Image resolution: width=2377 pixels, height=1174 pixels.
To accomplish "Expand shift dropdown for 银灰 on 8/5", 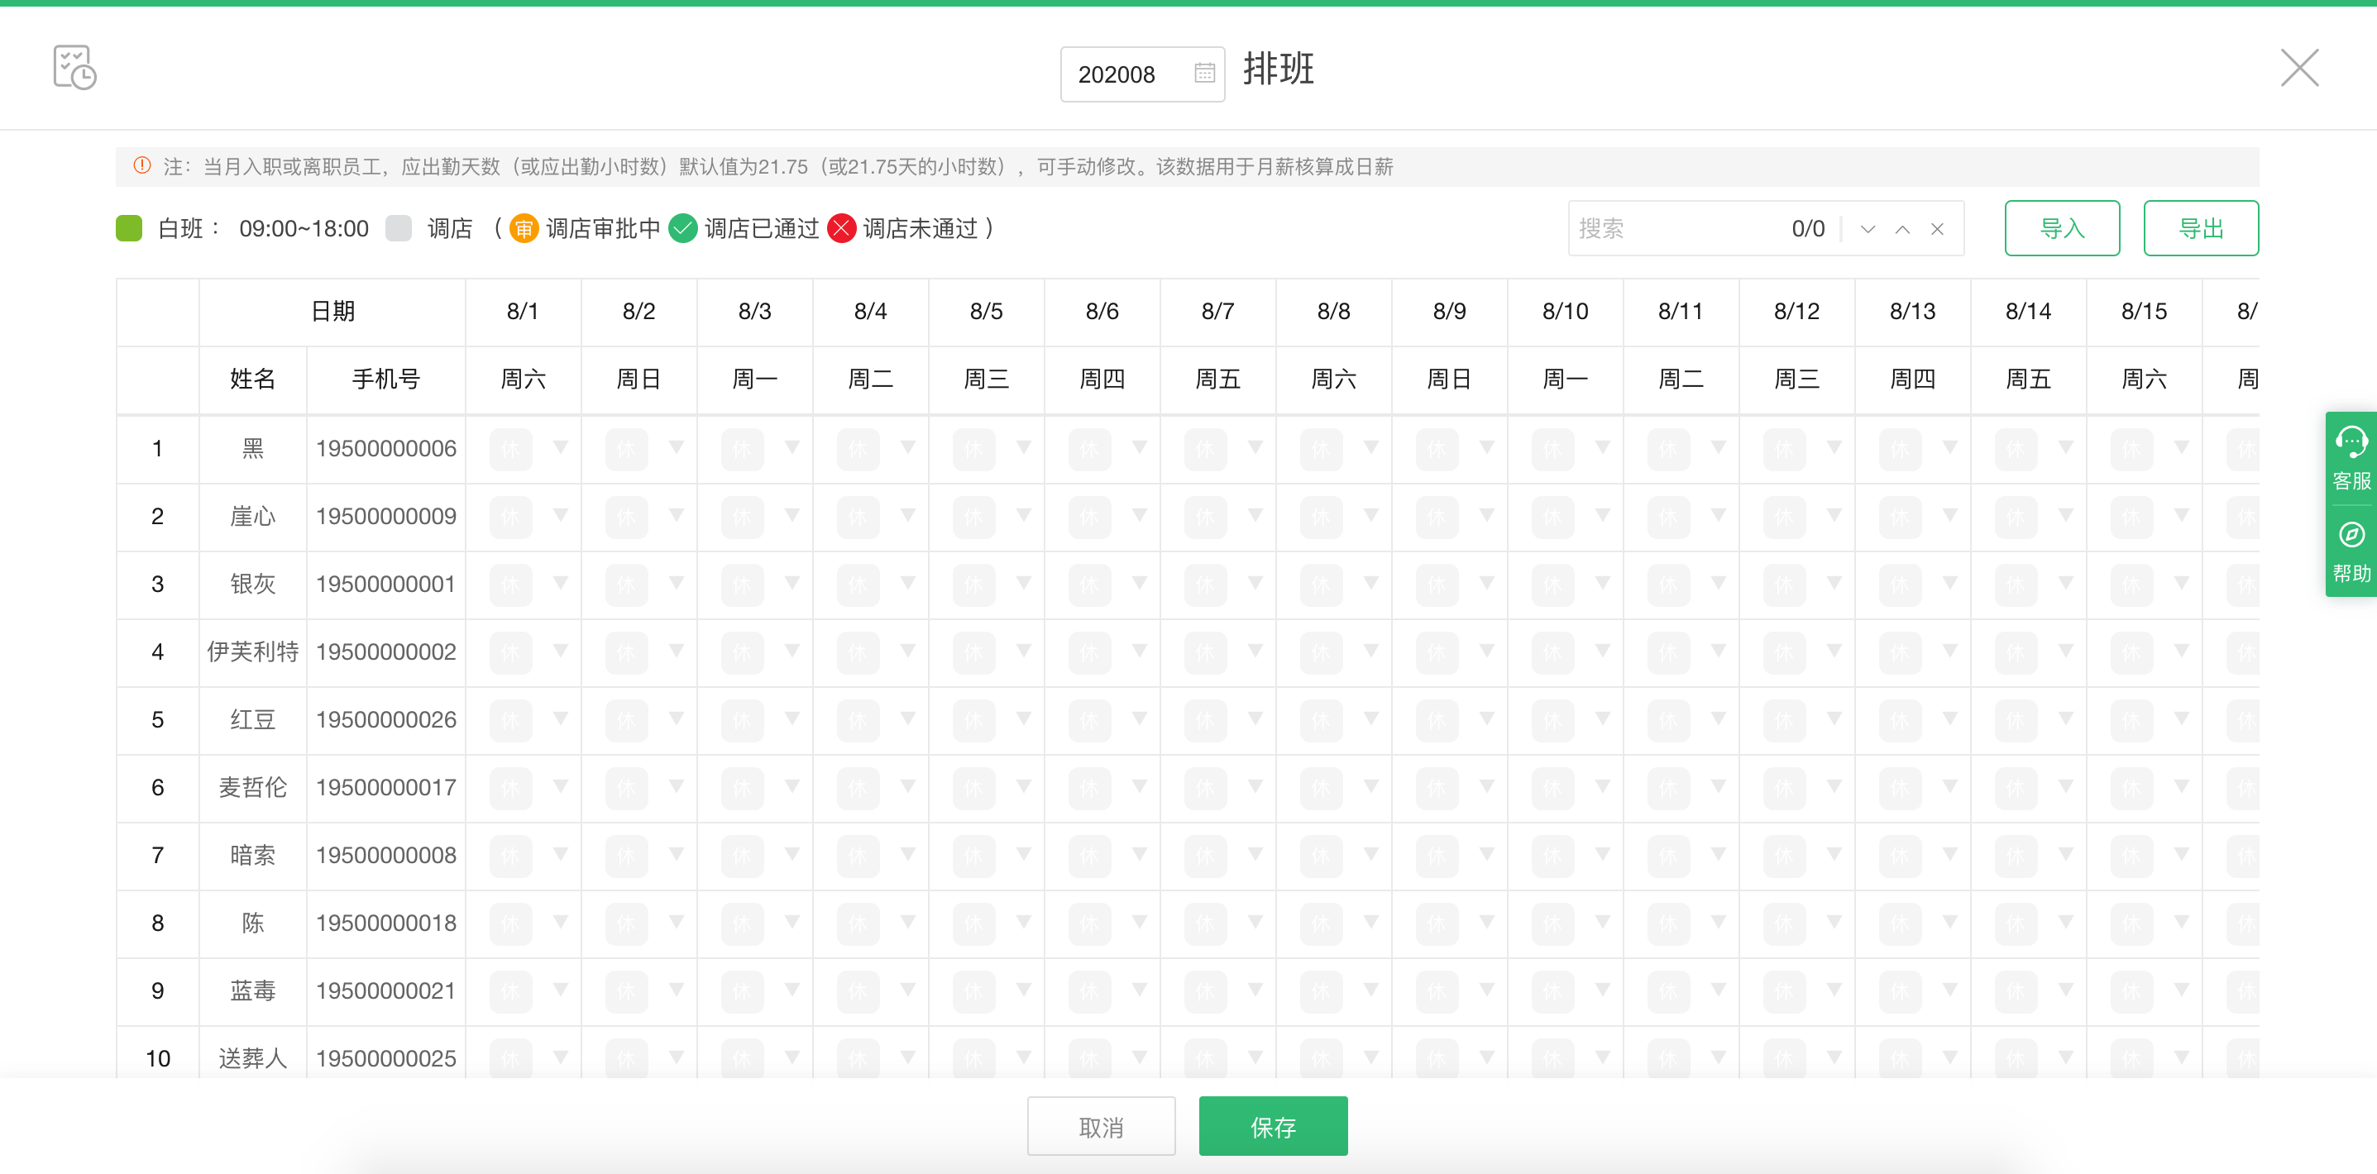I will pos(1023,583).
